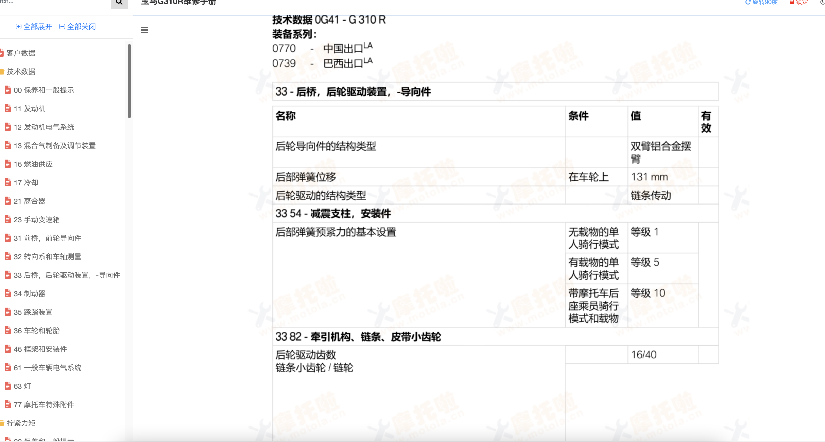Screen dimensions: 825x442
Task: Click the 等级 5 value cell
Action: (663, 268)
